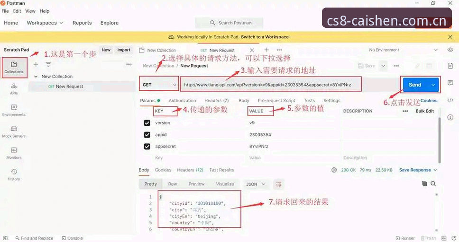
Task: Click the request more actions dots near Save
Action: click(x=396, y=66)
